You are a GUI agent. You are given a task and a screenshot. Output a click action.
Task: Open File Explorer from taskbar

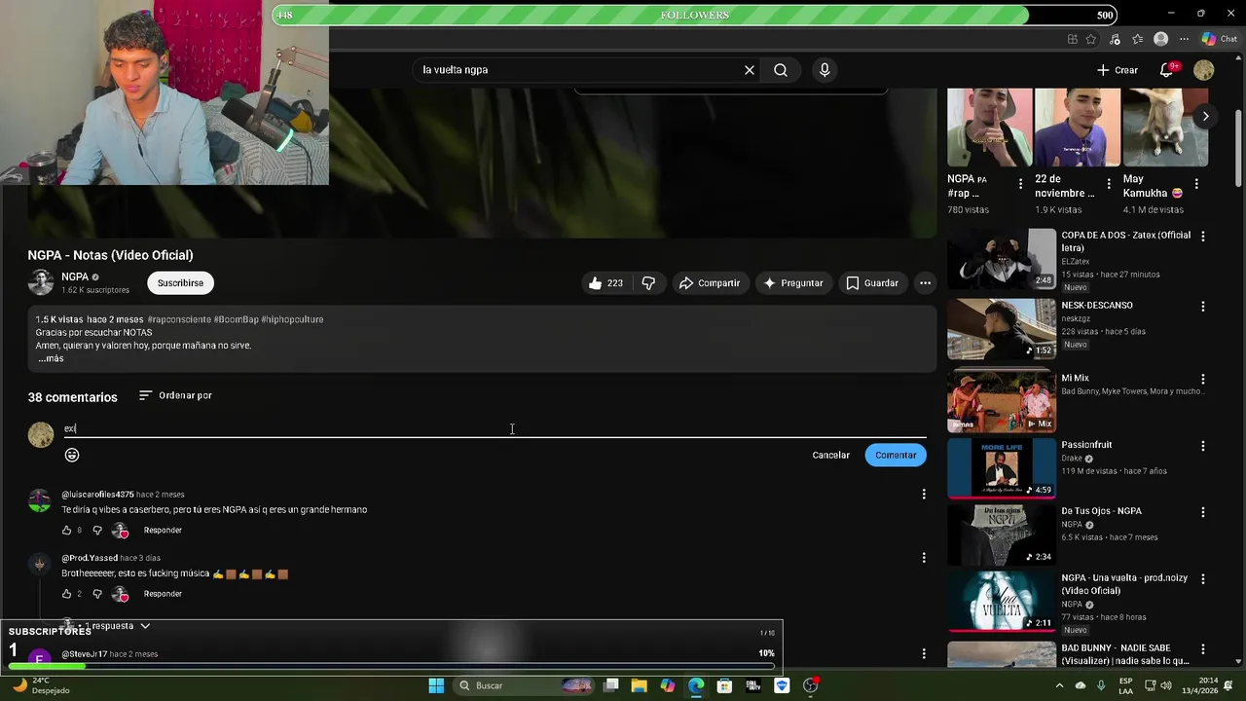coord(640,685)
